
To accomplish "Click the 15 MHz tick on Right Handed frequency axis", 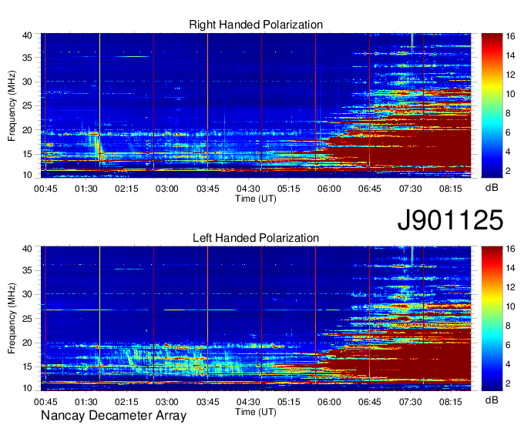I will coord(27,154).
